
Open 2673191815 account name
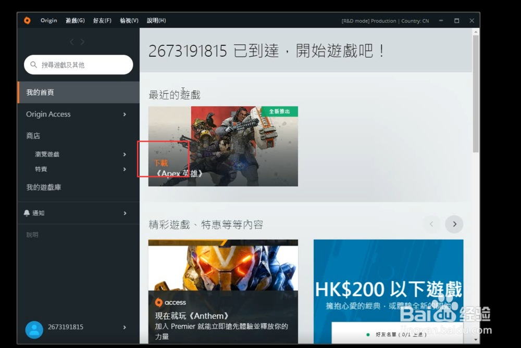(x=66, y=327)
